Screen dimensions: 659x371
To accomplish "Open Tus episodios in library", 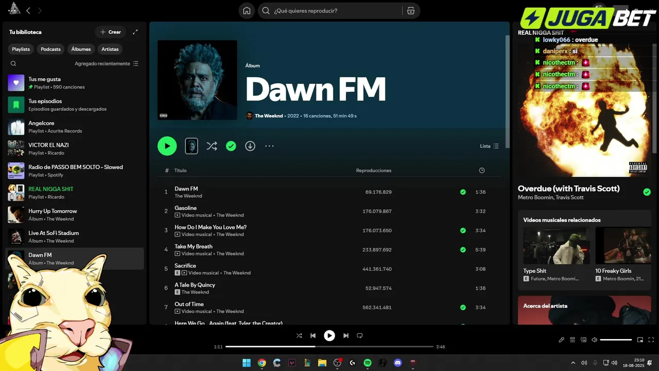I will [x=75, y=105].
